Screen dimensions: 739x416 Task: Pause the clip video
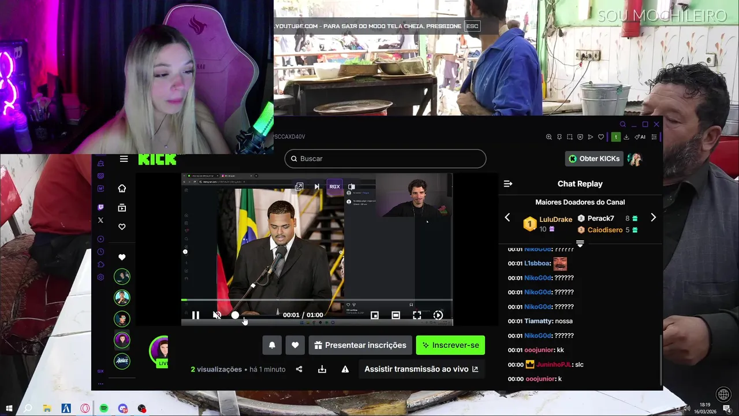196,315
